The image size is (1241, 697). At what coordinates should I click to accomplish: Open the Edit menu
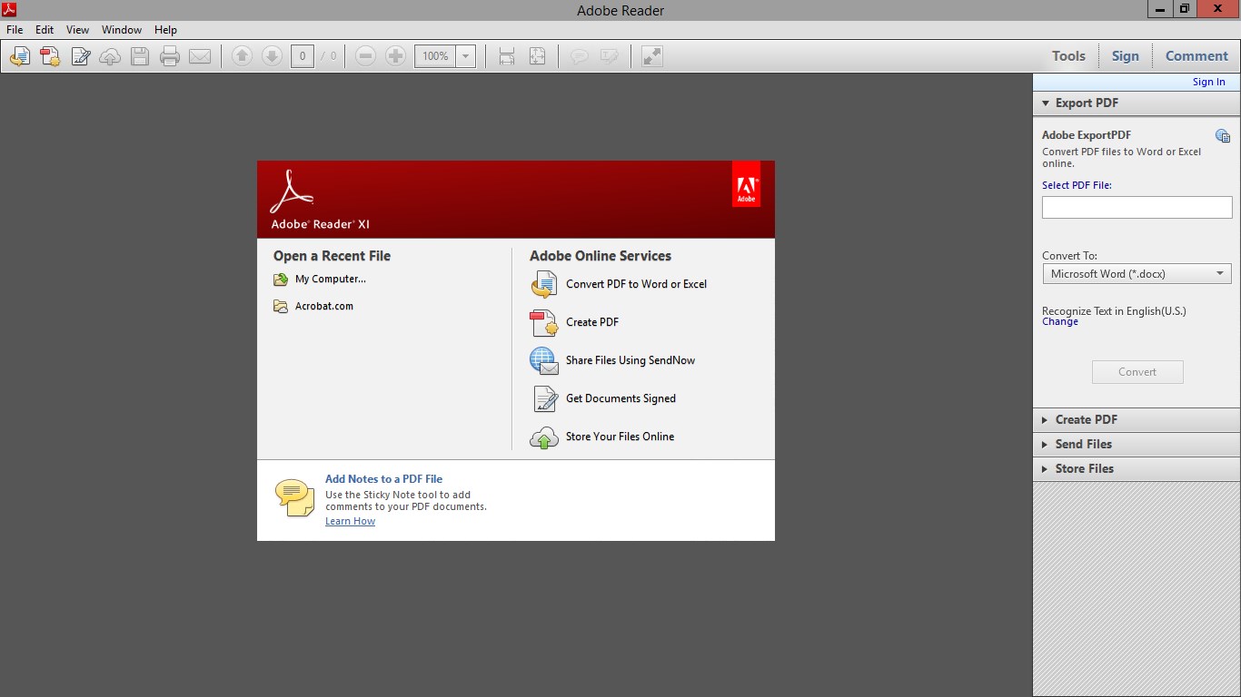coord(45,30)
